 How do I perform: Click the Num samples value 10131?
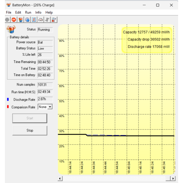pyautogui.click(x=45, y=85)
